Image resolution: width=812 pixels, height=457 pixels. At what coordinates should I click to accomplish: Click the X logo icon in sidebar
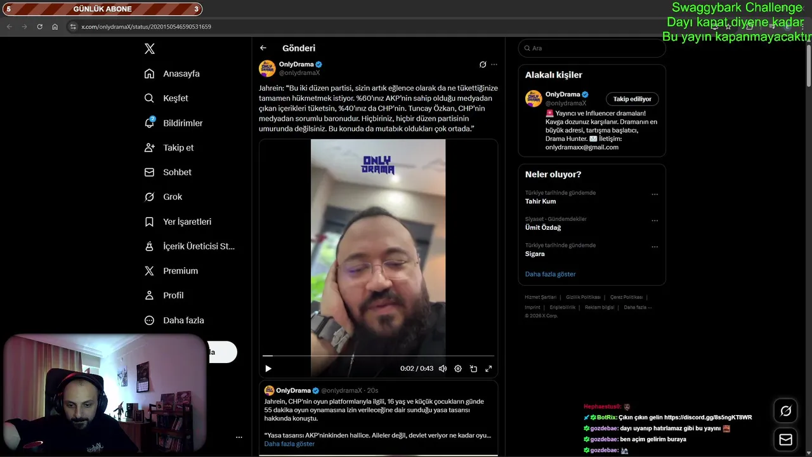[x=150, y=49]
